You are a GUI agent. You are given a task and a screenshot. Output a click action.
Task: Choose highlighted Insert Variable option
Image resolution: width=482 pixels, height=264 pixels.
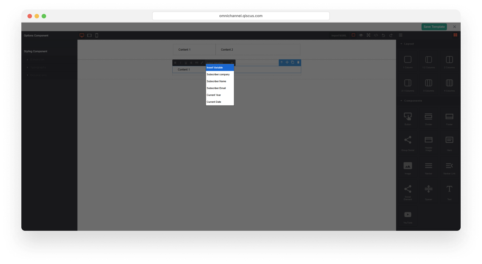[220, 68]
